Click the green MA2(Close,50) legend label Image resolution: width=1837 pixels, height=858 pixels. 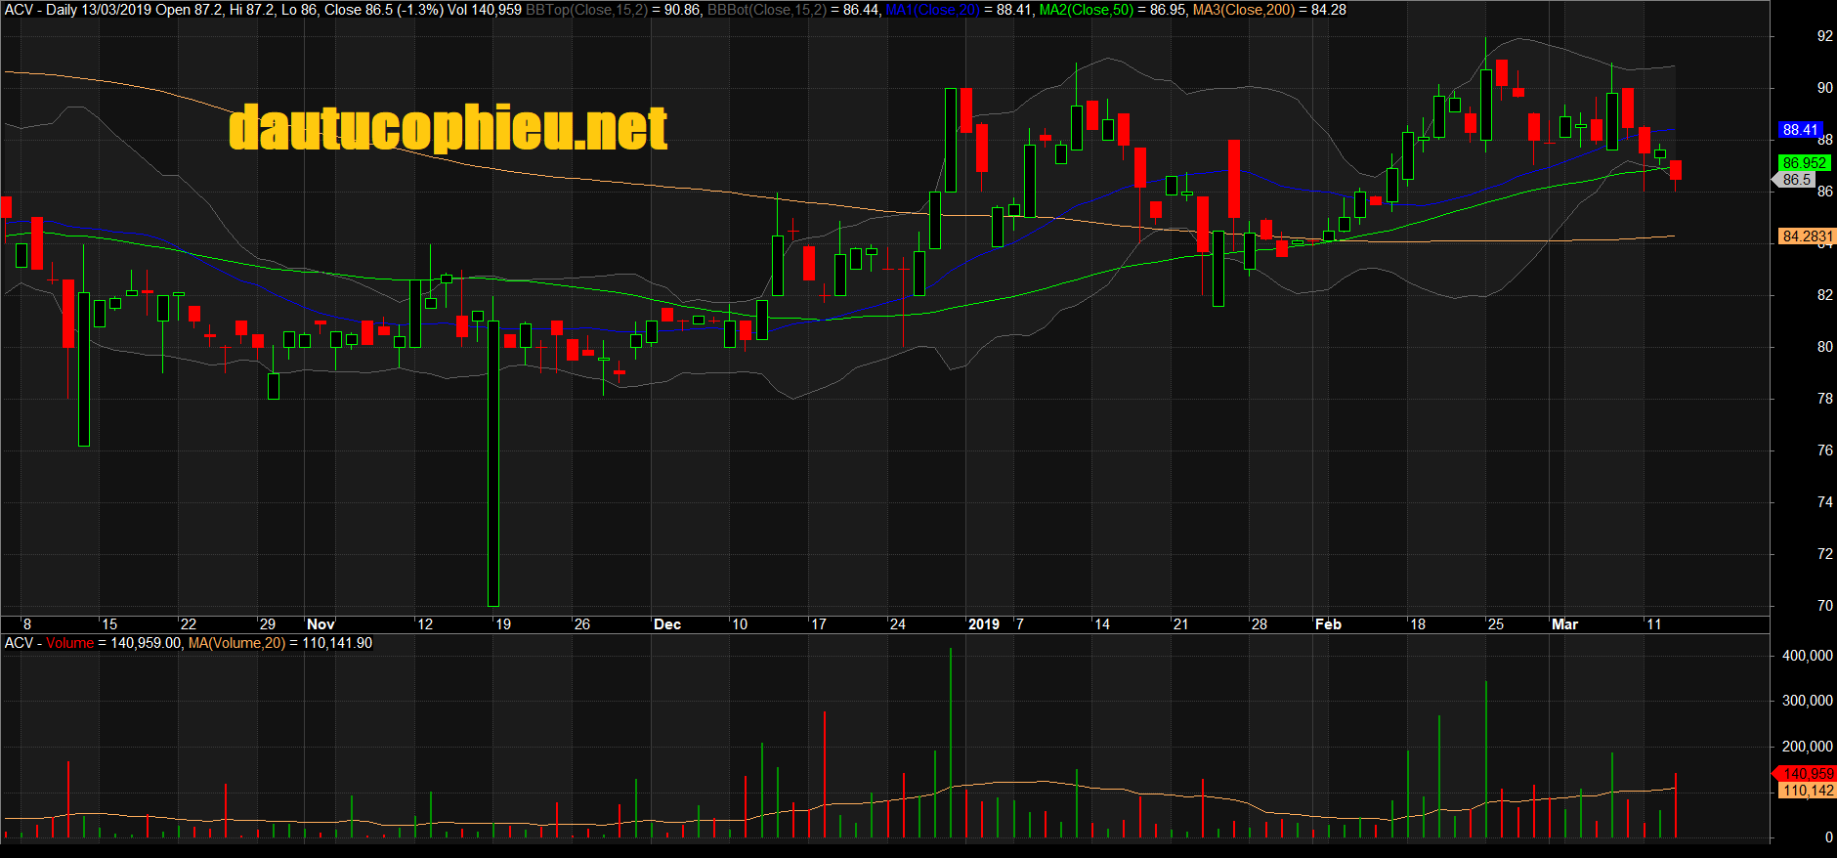1086,10
